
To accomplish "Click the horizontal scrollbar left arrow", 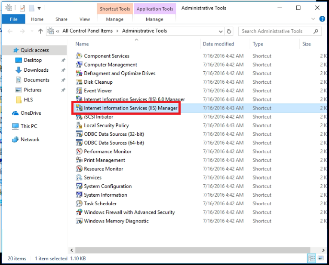I will (72, 250).
